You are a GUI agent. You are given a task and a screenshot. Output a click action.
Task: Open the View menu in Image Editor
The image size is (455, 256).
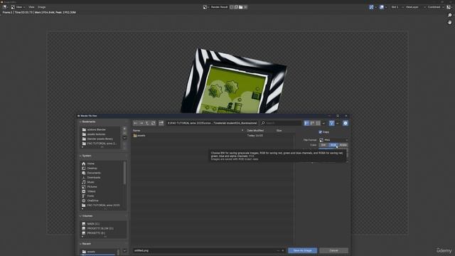[x=31, y=7]
